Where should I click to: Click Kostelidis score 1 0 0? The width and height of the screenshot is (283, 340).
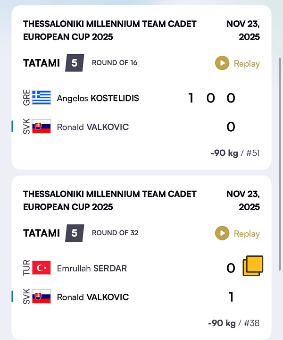(211, 98)
